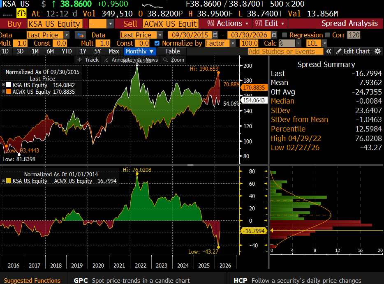Click the yellow gauge icon near the ticker
The width and height of the screenshot is (384, 284).
coord(21,14)
